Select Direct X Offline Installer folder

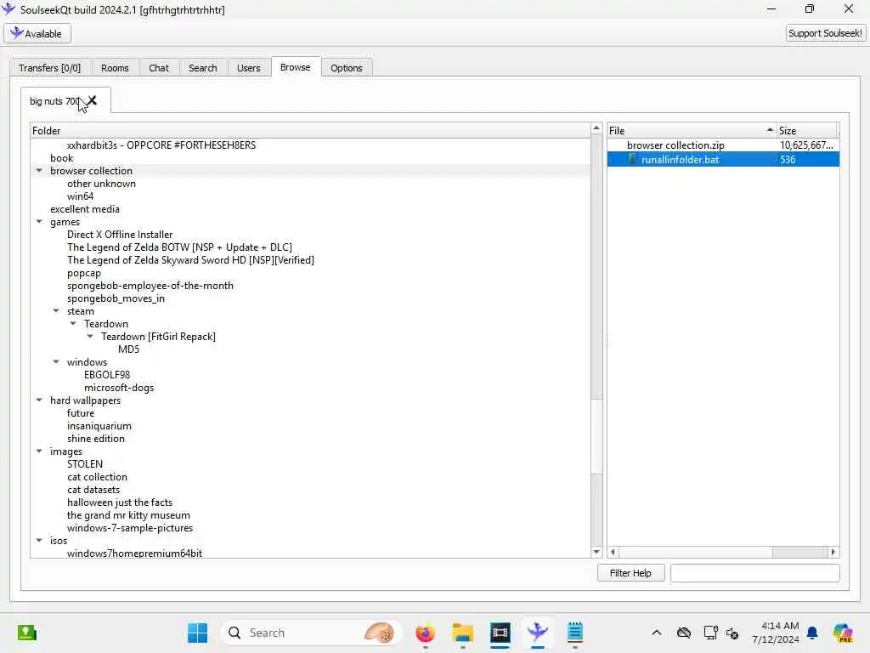(120, 235)
